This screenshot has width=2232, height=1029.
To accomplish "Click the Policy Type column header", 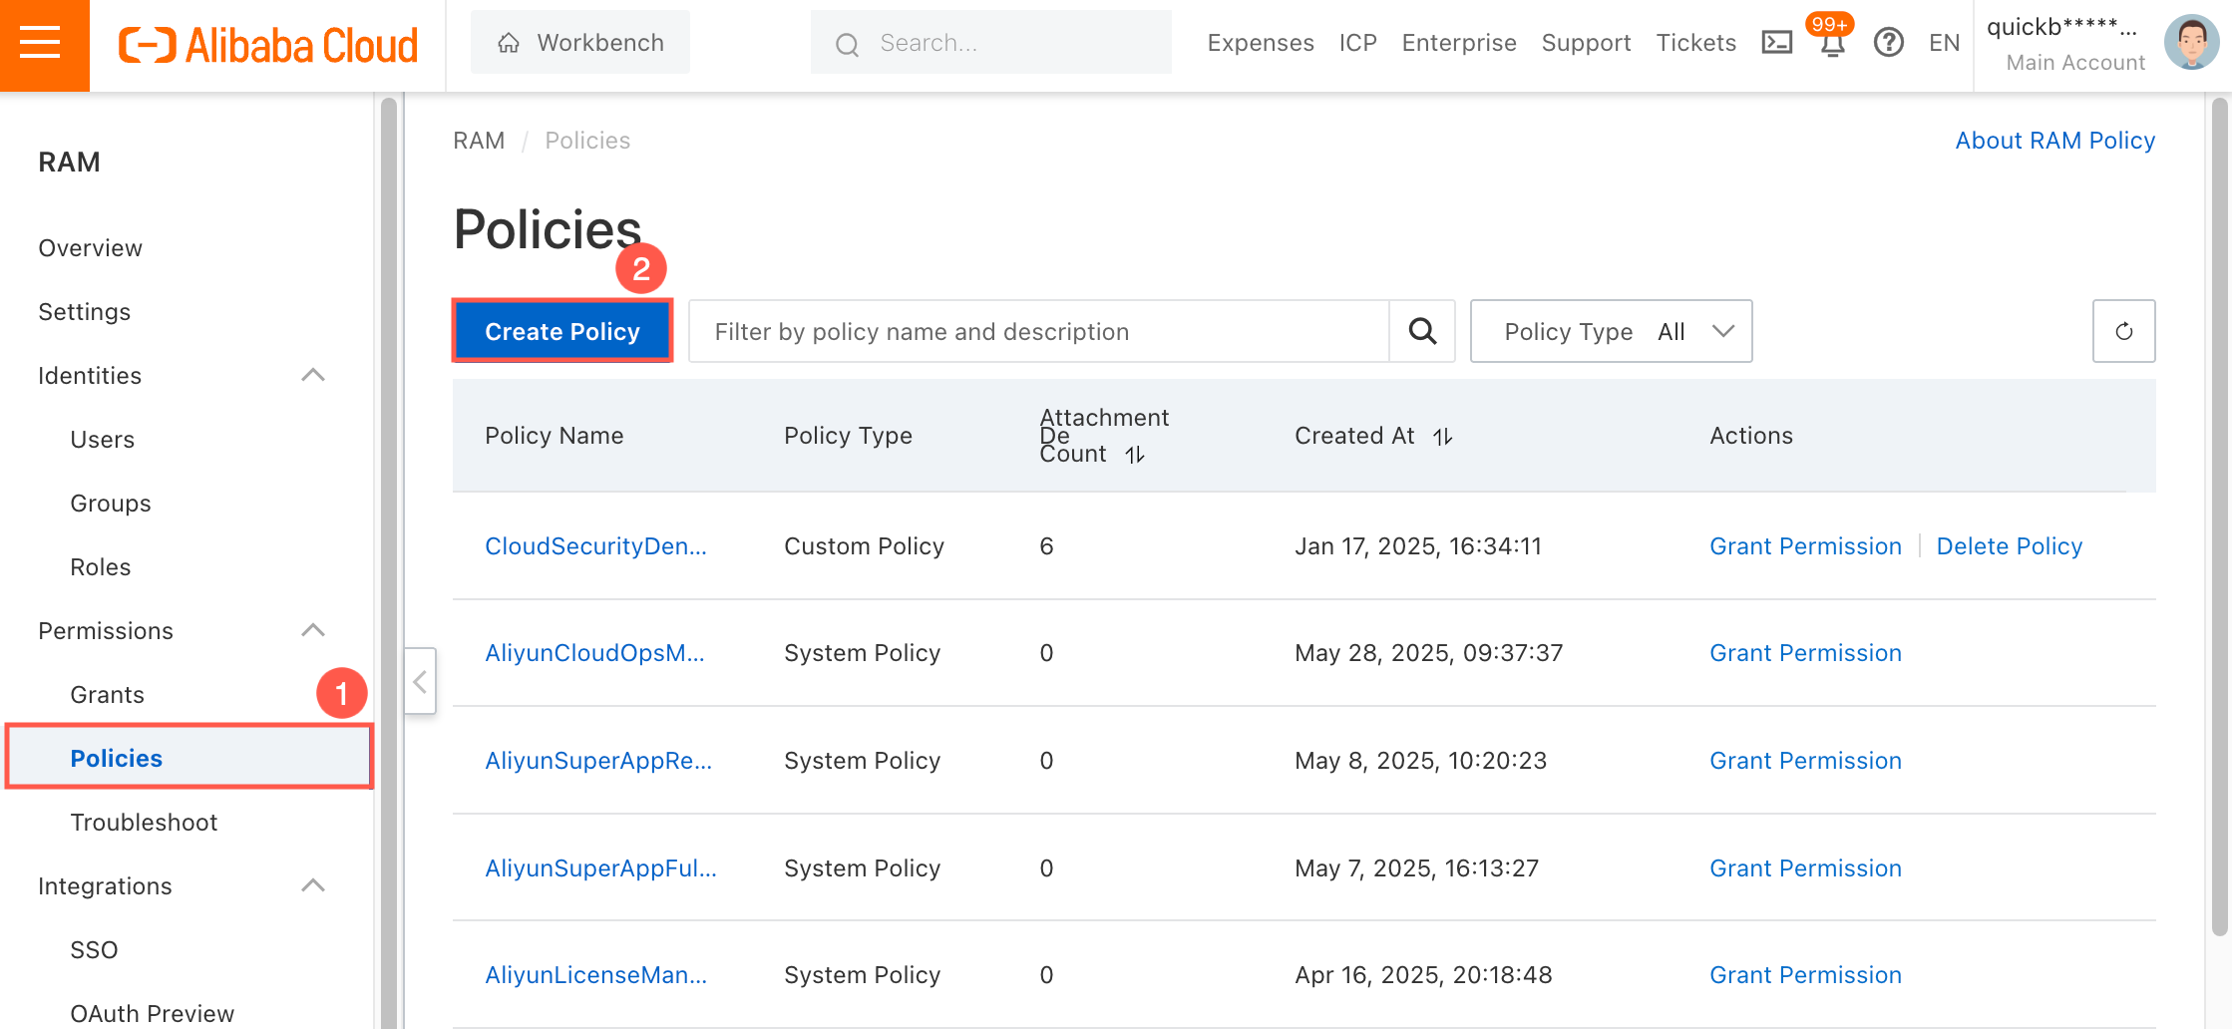I will pyautogui.click(x=848, y=436).
